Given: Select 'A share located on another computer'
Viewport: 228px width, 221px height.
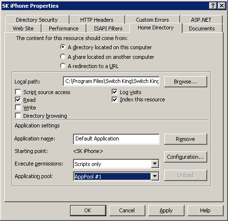Looking at the screenshot, I should pos(63,56).
